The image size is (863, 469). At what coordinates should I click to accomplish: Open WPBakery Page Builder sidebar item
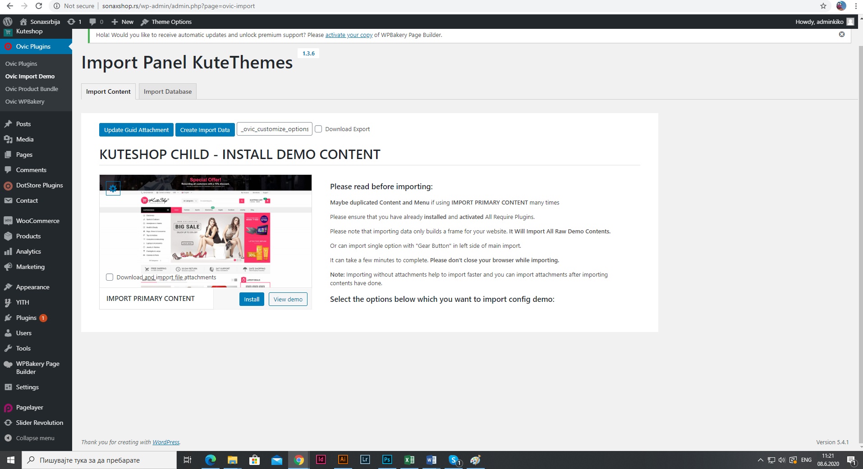[x=36, y=368]
